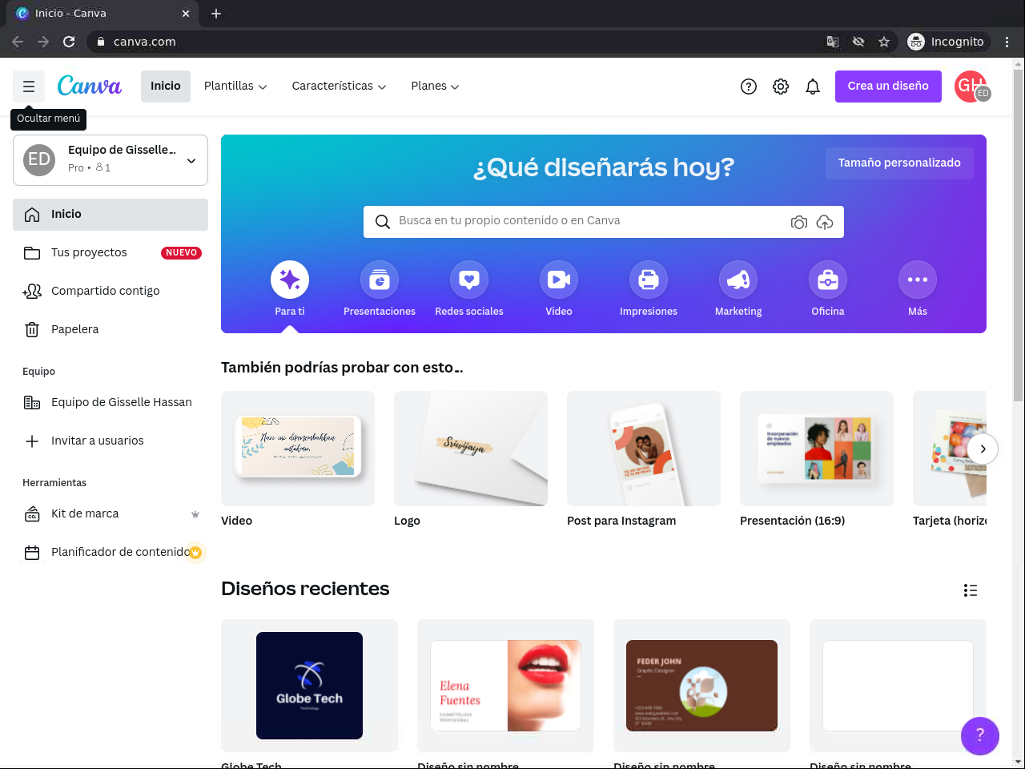Click the browser translate page icon
The height and width of the screenshot is (769, 1025).
click(x=833, y=42)
